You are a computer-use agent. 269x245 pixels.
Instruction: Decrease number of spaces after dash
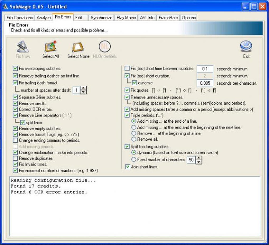click(x=83, y=92)
